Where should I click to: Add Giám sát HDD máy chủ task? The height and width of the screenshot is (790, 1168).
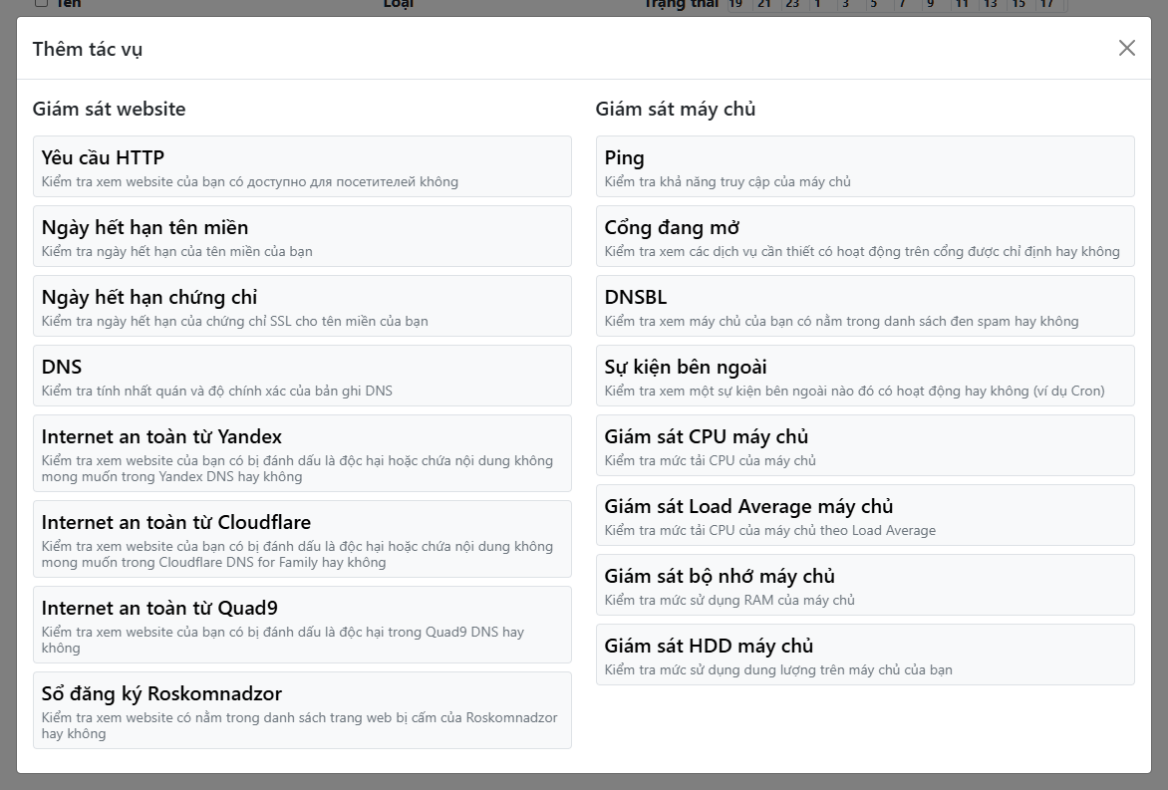tap(865, 656)
